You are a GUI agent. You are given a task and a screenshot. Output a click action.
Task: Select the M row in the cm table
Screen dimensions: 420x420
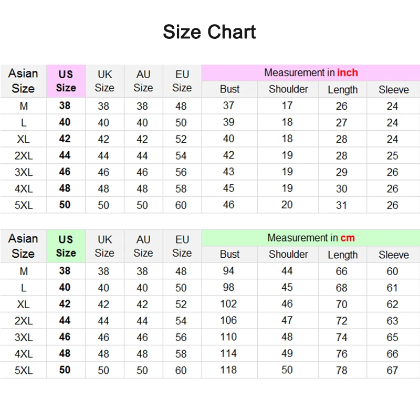click(x=210, y=271)
